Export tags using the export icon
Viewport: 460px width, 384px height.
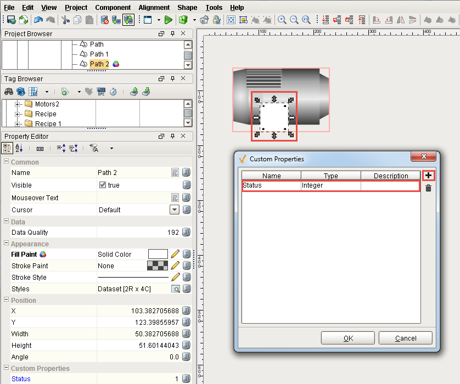pyautogui.click(x=134, y=92)
